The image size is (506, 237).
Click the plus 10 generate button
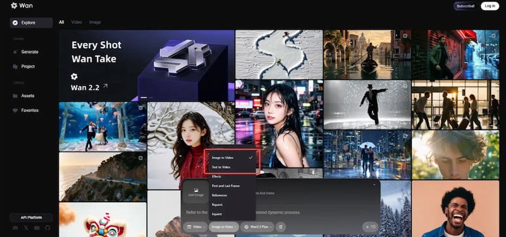point(370,227)
